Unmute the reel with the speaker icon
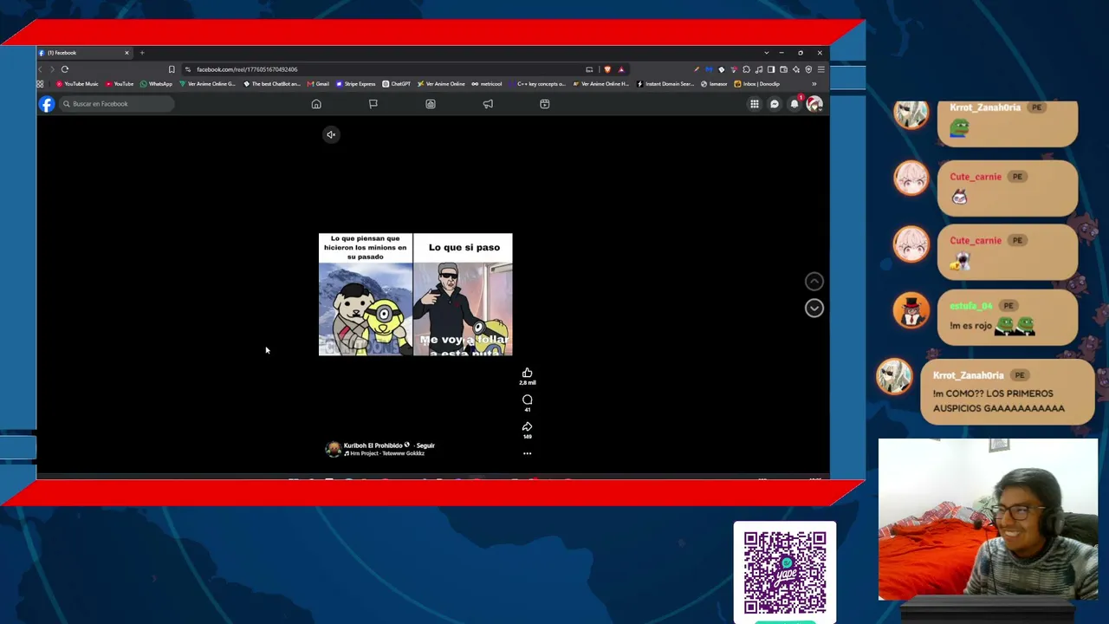The image size is (1109, 624). (x=331, y=134)
